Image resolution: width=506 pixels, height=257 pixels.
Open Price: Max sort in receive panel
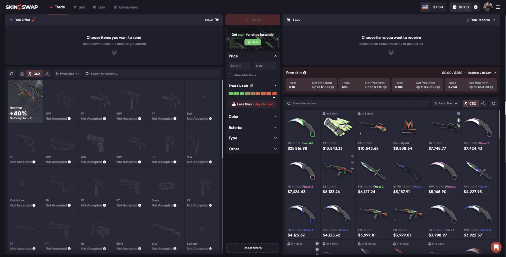click(446, 103)
